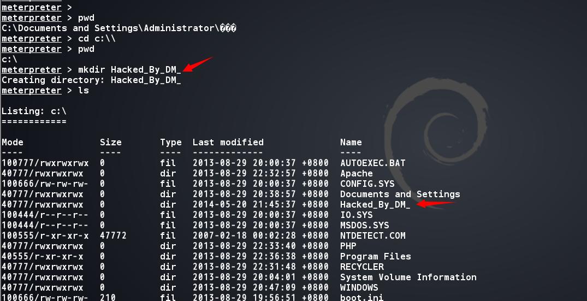Click the PHP directory name
The width and height of the screenshot is (587, 301).
[x=348, y=246]
